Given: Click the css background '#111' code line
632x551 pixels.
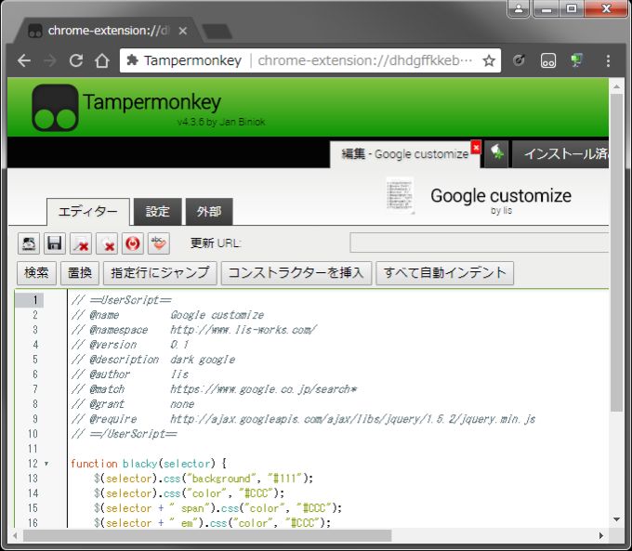Looking at the screenshot, I should click(204, 479).
